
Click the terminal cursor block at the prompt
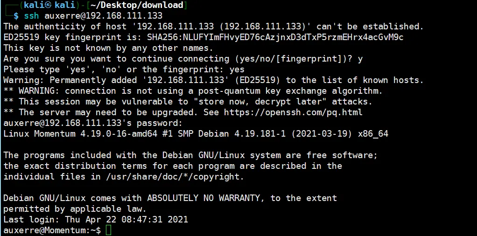[x=109, y=230]
